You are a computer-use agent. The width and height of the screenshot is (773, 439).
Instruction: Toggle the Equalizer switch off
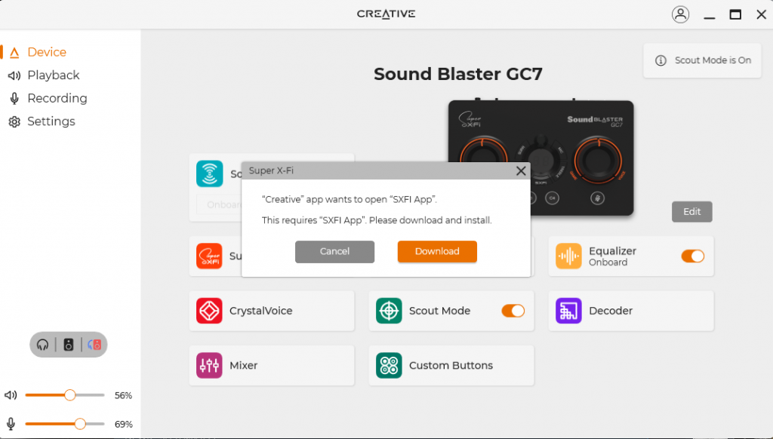click(692, 256)
